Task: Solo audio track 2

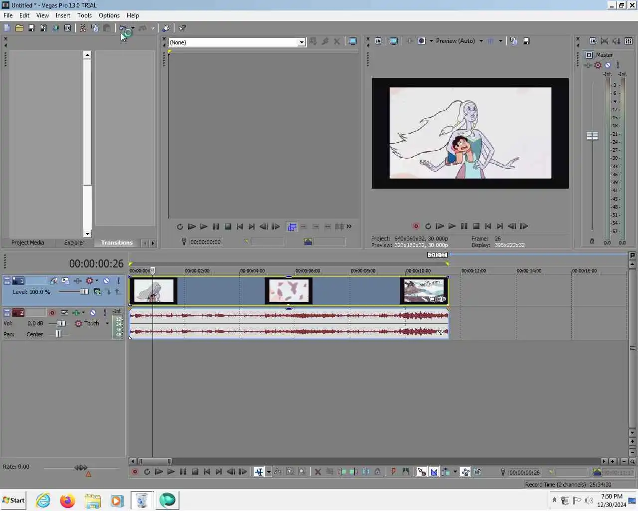Action: click(x=105, y=313)
